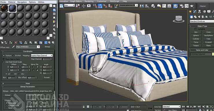Click the Cleaner button
The width and height of the screenshot is (214, 111).
coord(203,6)
